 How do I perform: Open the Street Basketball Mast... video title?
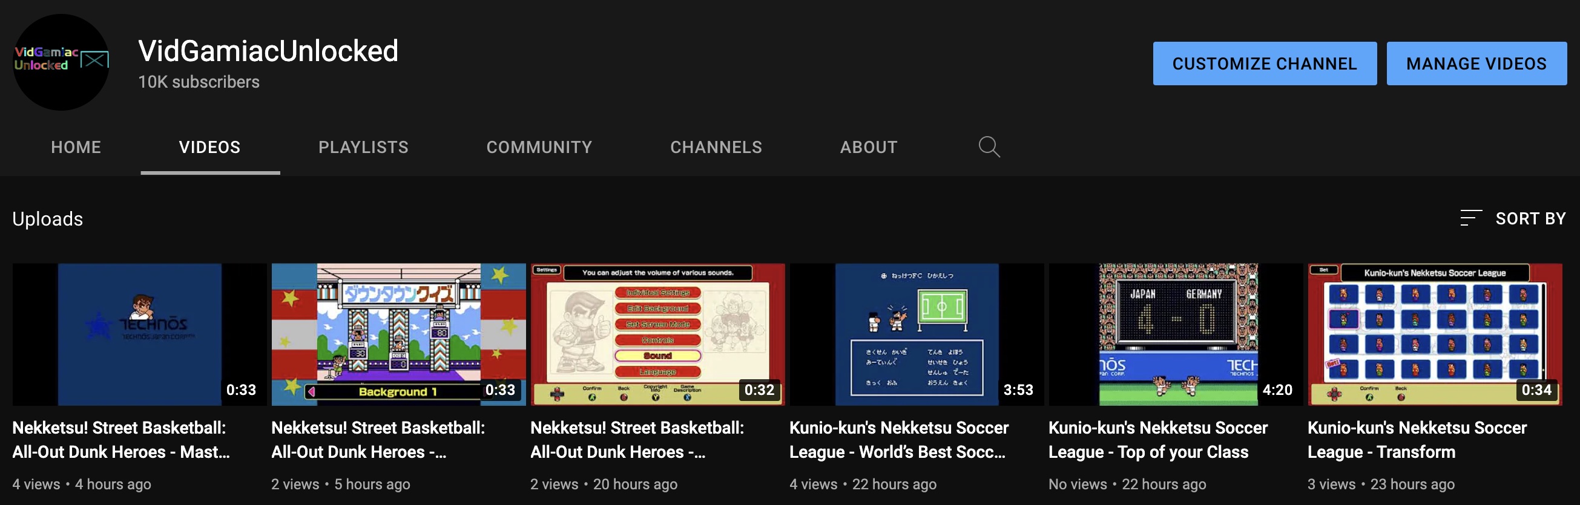tap(122, 440)
